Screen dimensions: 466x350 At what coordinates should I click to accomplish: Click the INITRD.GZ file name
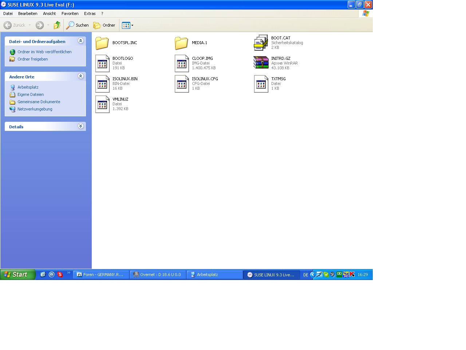[281, 58]
